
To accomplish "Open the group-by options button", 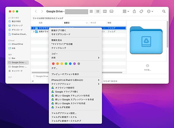I will (126, 11).
